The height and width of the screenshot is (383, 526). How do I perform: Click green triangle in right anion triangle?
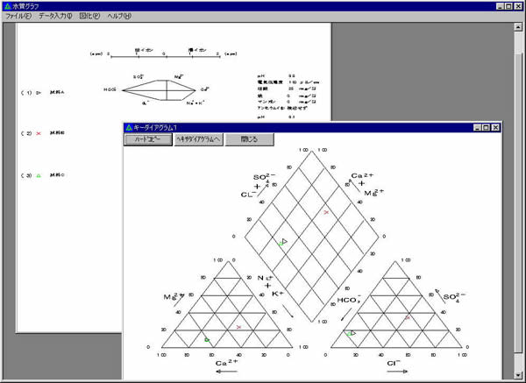coord(352,333)
